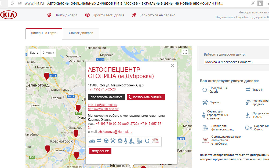The image size is (269, 168).
Task: Click steering wheel icon in popup
Action: click(x=106, y=141)
